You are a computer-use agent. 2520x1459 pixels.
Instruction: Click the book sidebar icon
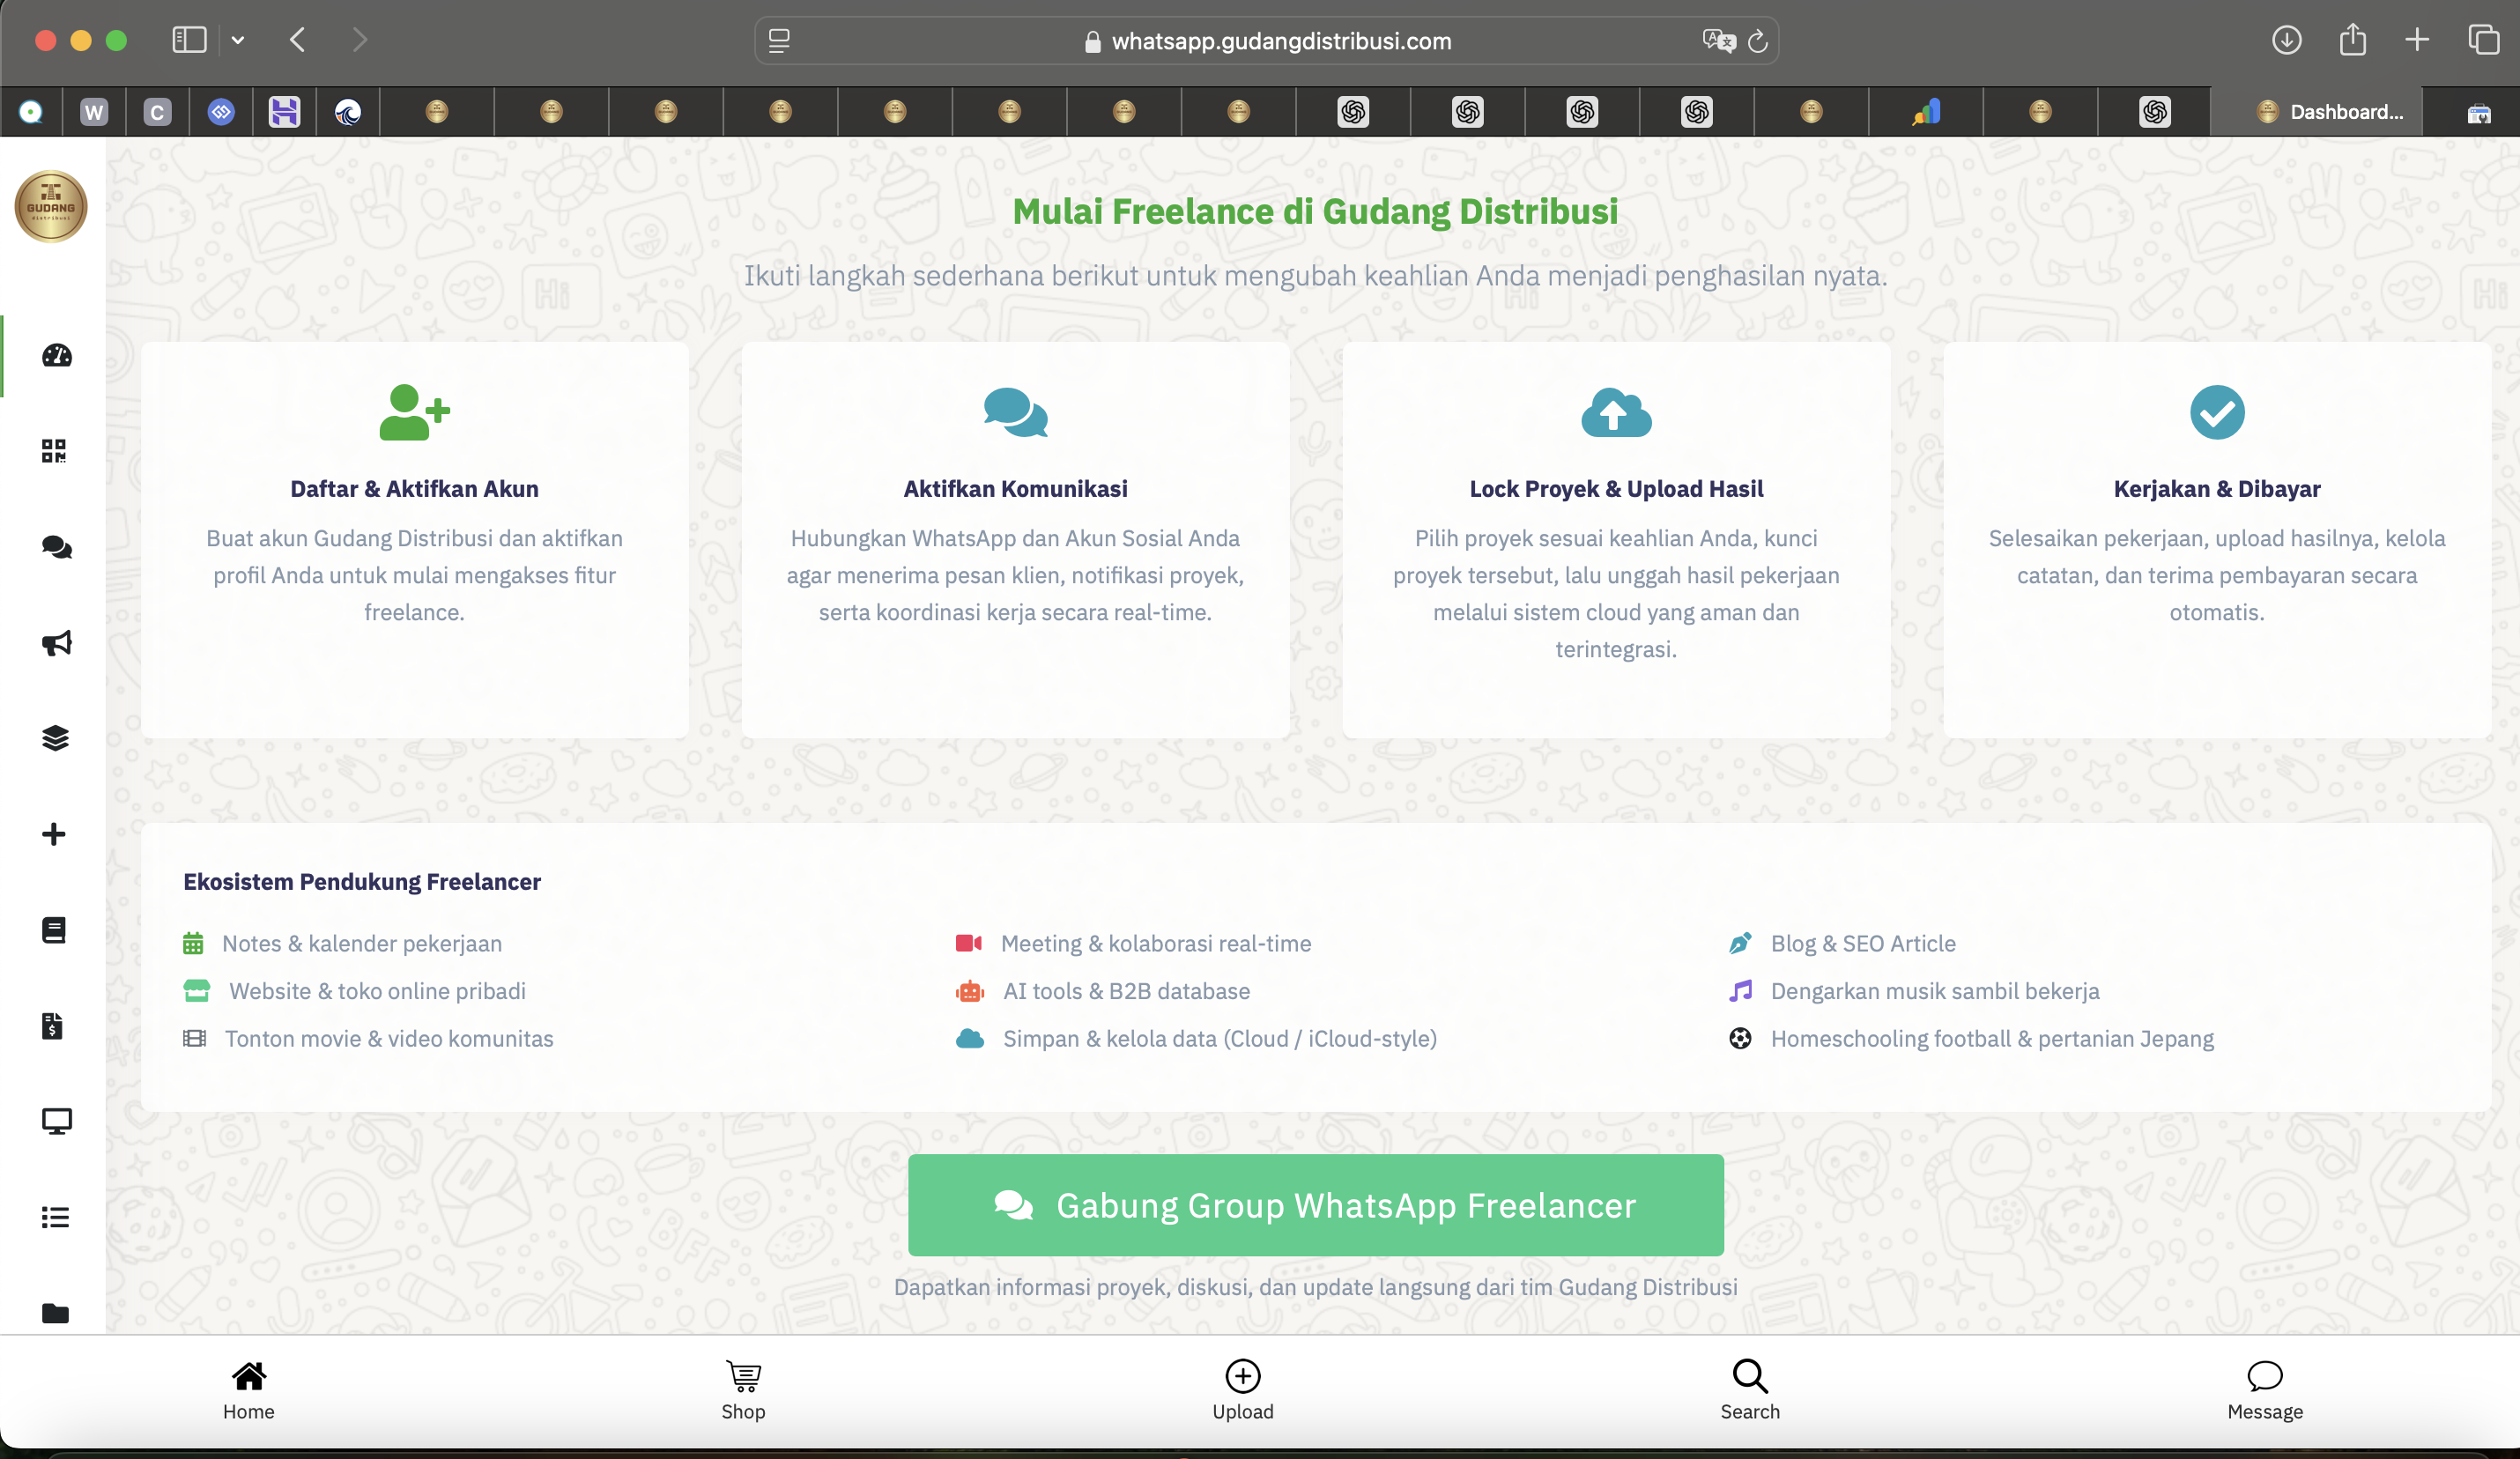(54, 930)
